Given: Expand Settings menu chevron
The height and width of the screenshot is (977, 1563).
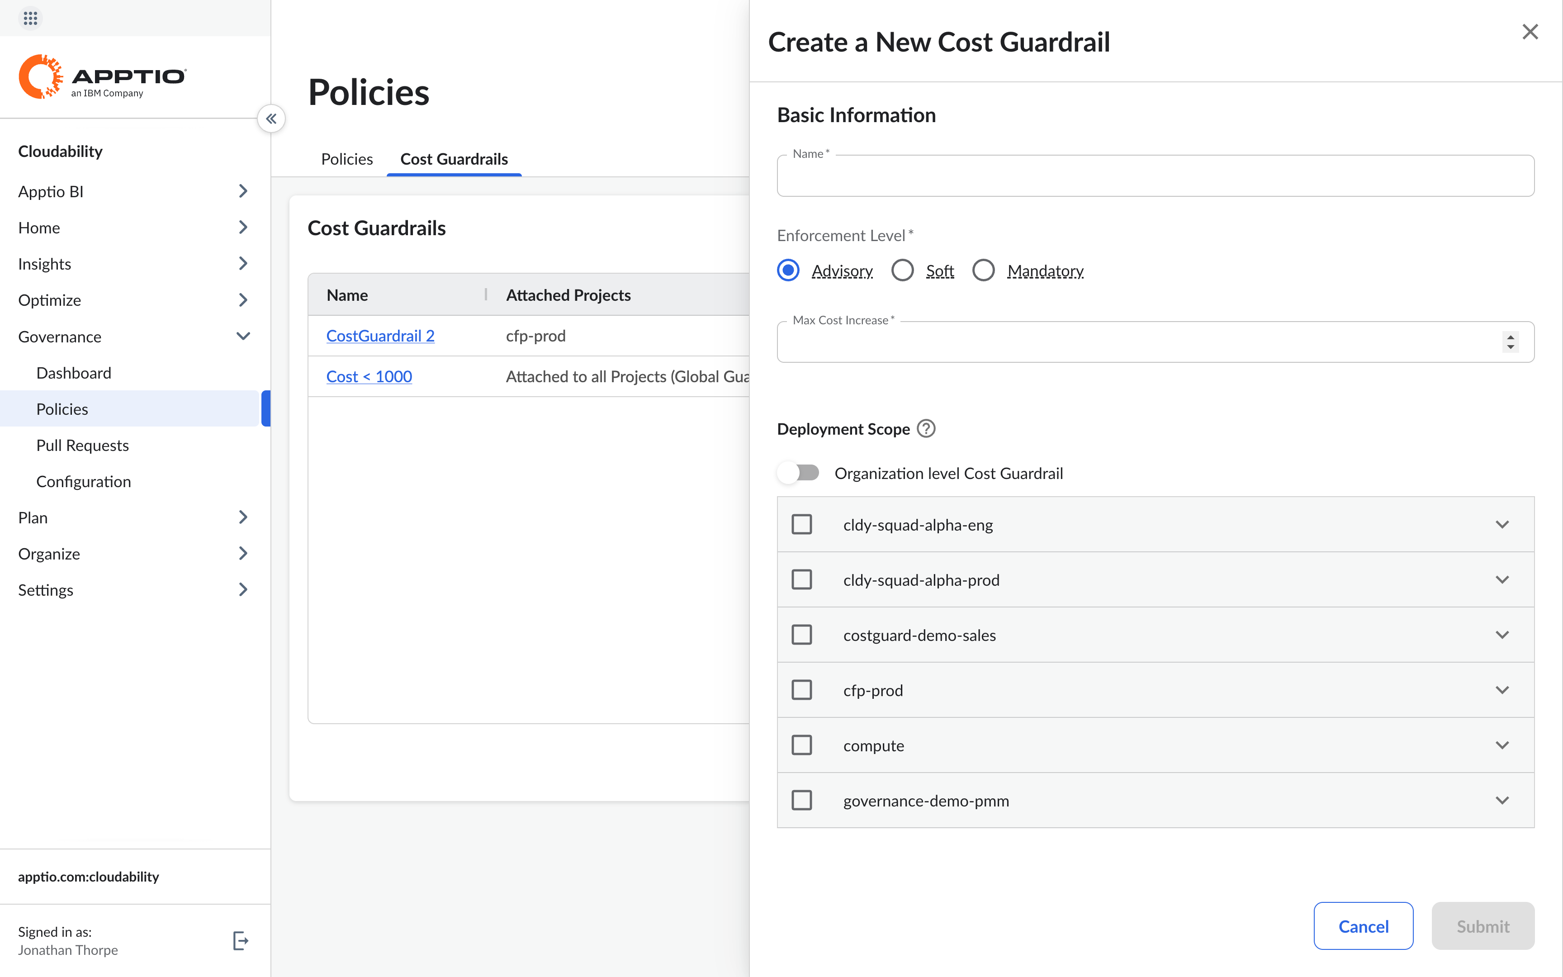Looking at the screenshot, I should (243, 589).
